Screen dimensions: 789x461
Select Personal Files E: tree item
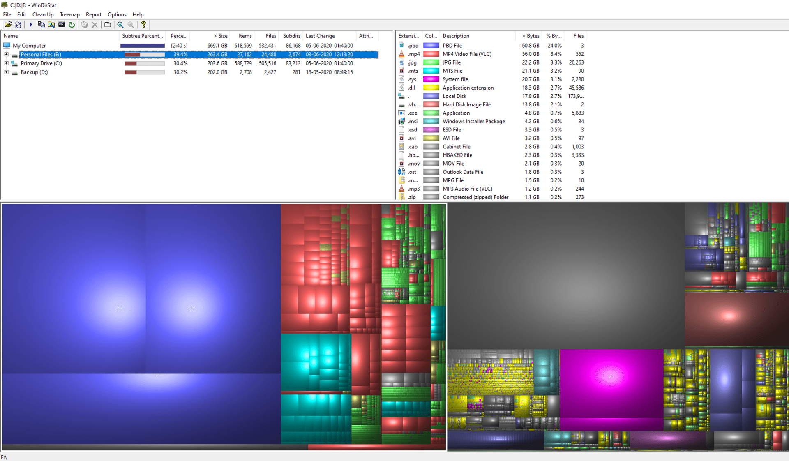pos(42,54)
